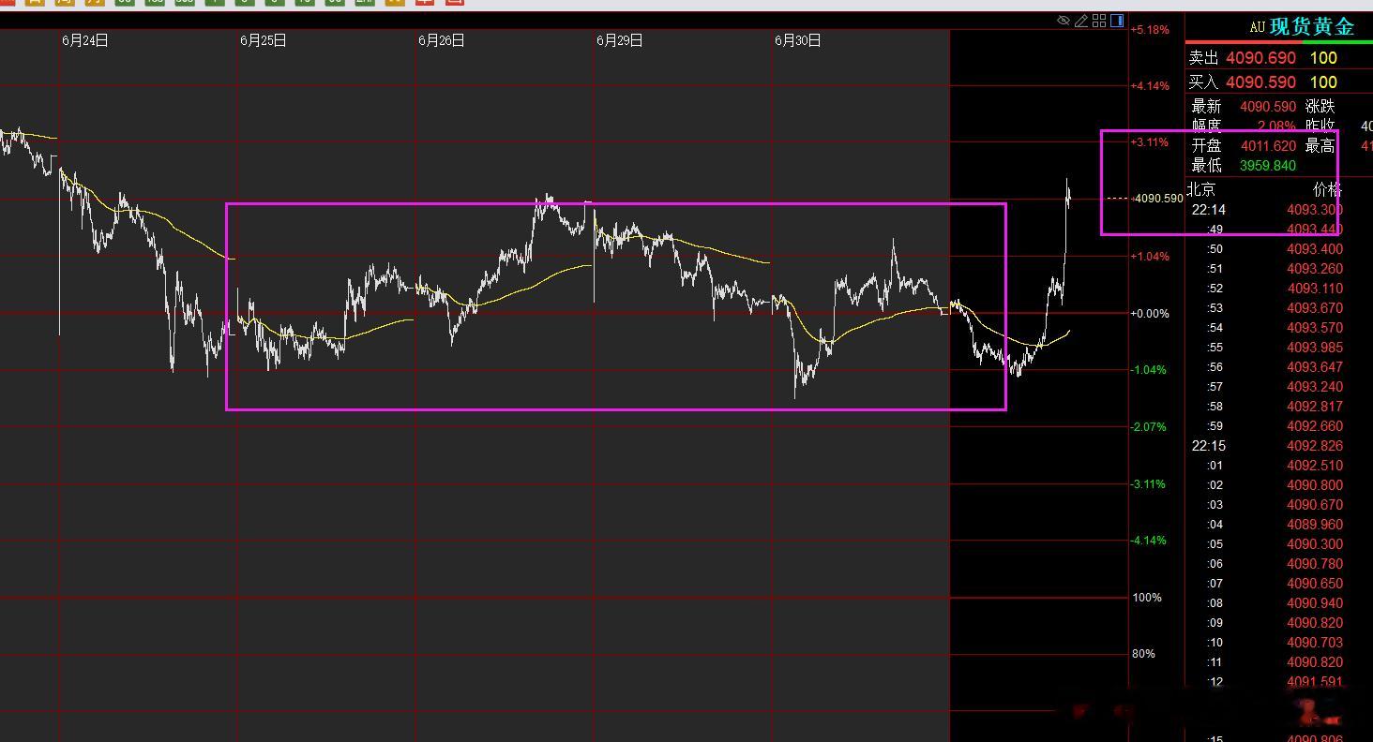Click the +0.00% axis label

(1151, 314)
